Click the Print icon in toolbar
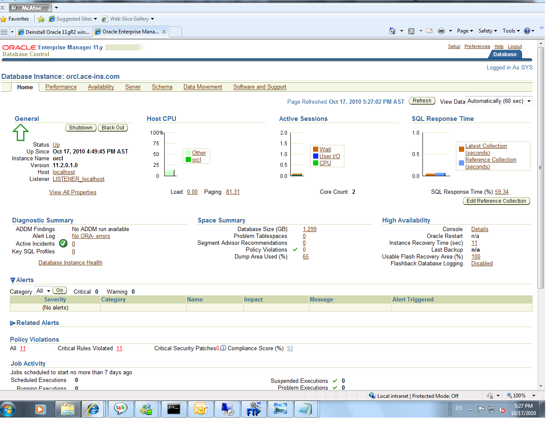This screenshot has width=549, height=439. (x=441, y=31)
